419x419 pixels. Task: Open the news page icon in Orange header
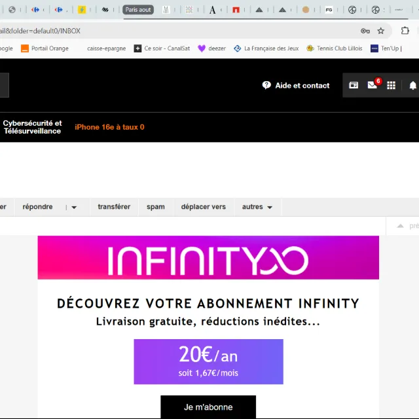[354, 85]
